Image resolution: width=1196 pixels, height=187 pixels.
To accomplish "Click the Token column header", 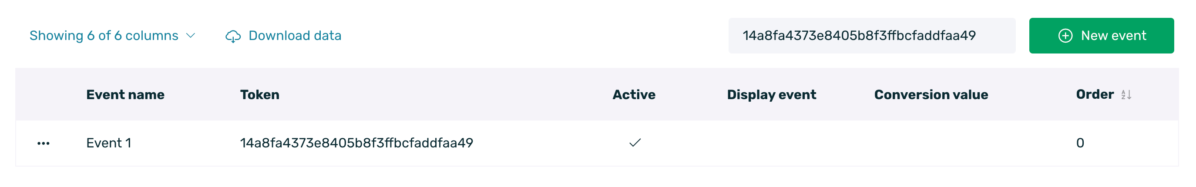I will click(x=259, y=95).
